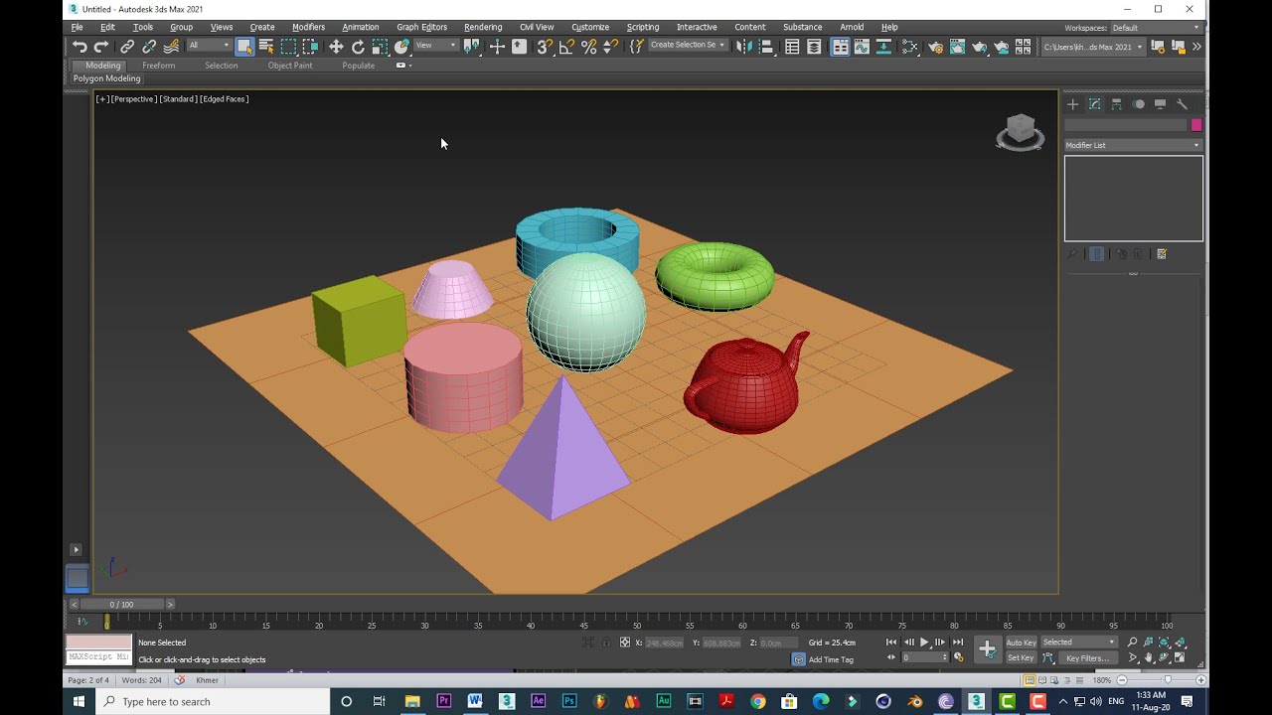Open the selection filter All dropdown
The width and height of the screenshot is (1272, 715).
[x=209, y=46]
